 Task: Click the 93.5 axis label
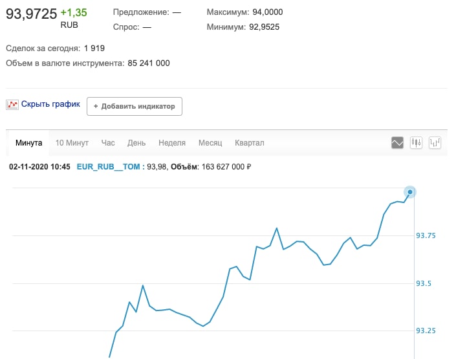point(424,283)
